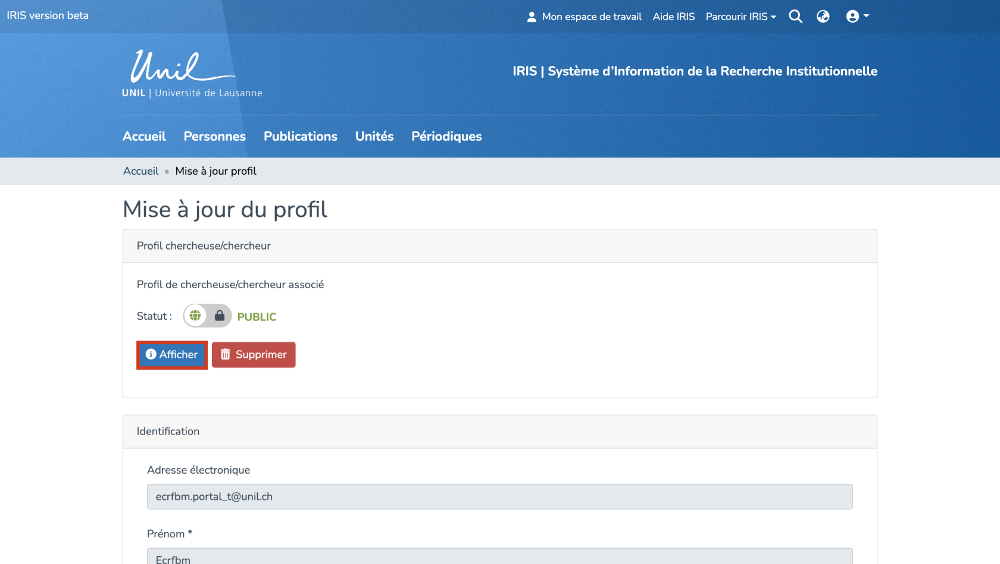Click the person icon beside Mon espace de travail
This screenshot has width=1000, height=564.
532,17
